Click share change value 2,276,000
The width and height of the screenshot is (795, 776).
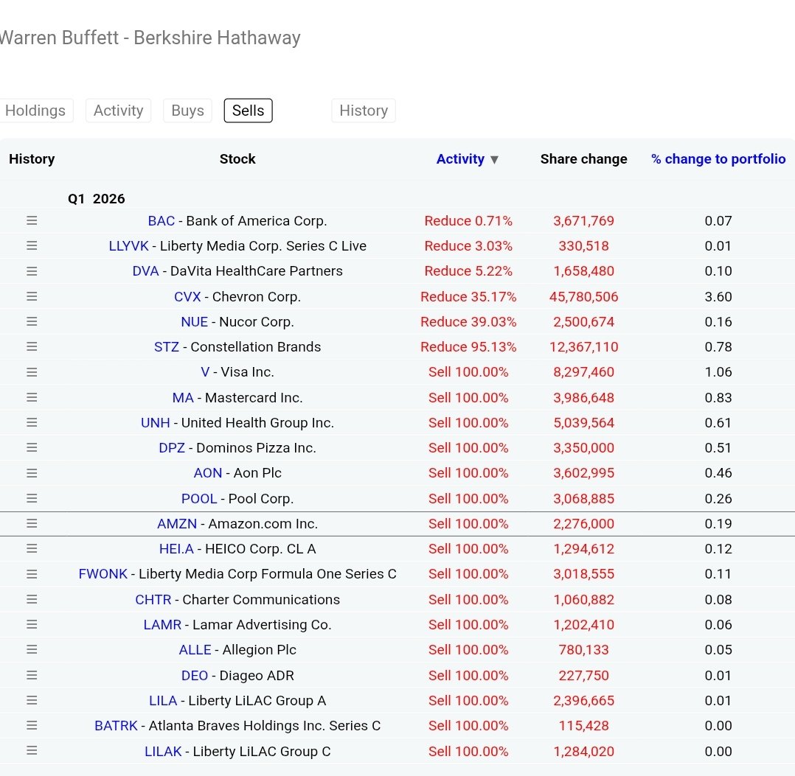[583, 524]
